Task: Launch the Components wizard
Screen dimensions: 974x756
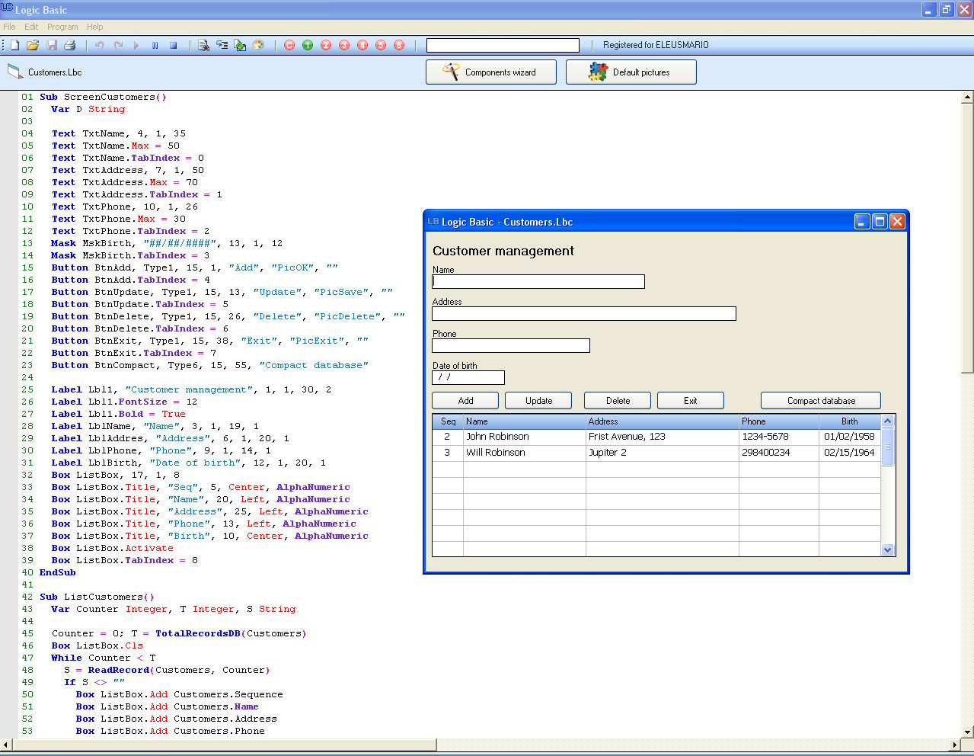Action: pos(491,72)
